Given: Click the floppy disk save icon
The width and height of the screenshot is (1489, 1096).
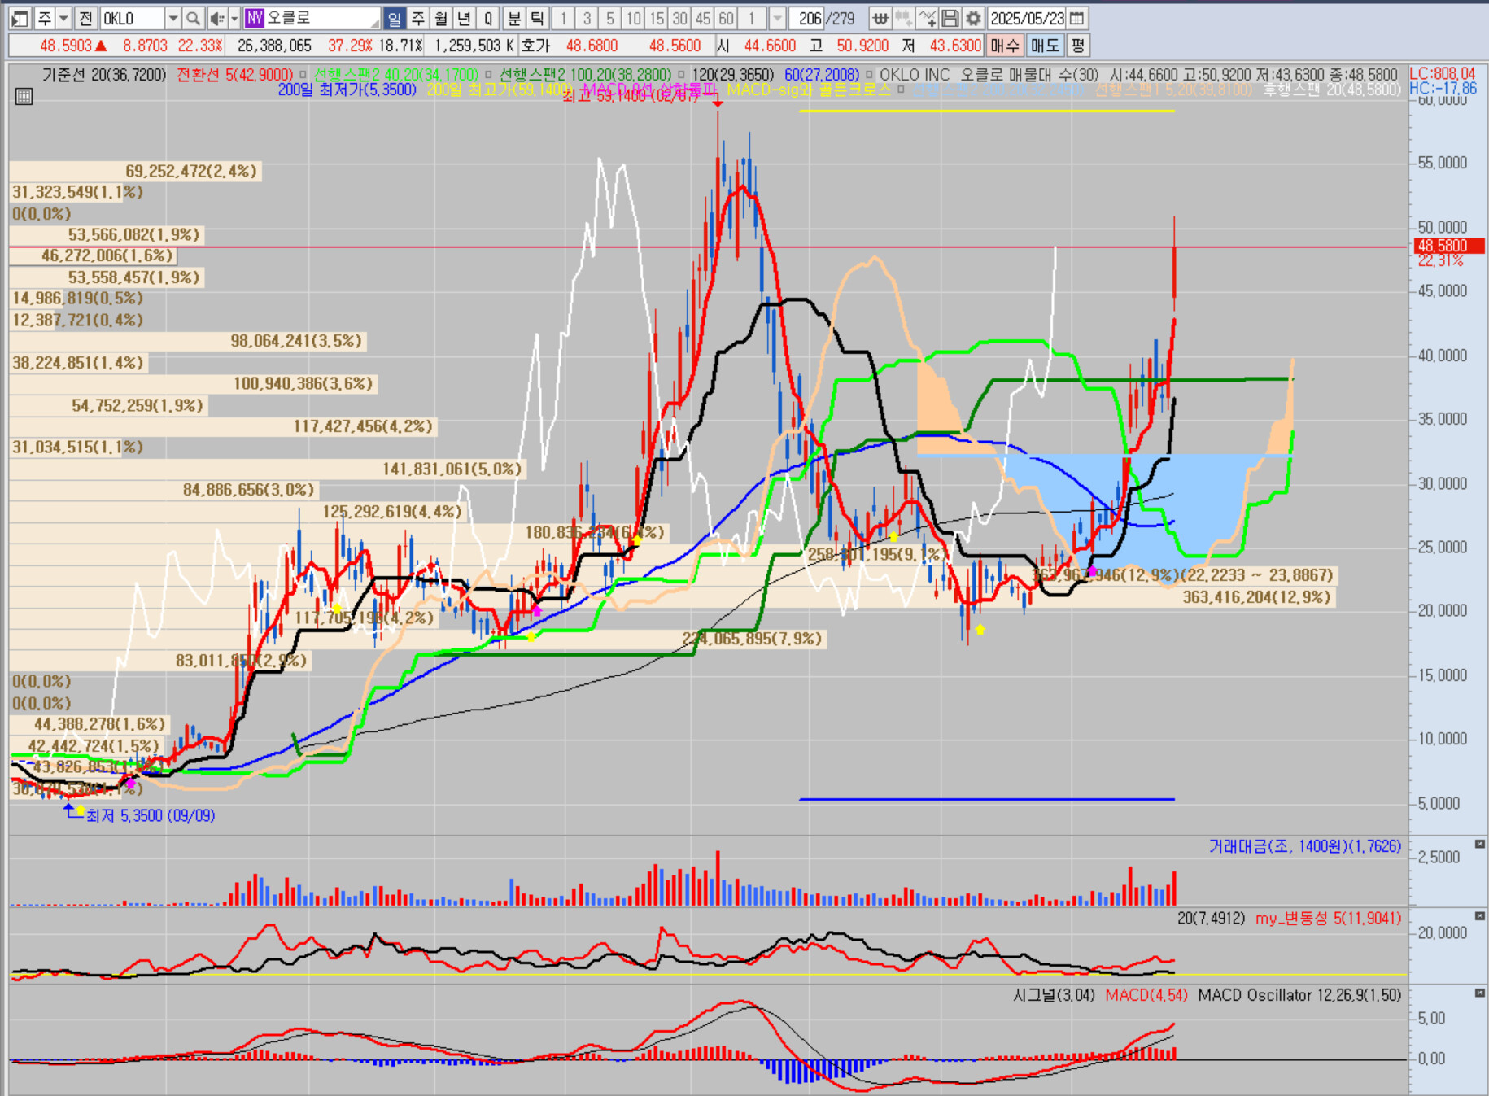Looking at the screenshot, I should 950,18.
